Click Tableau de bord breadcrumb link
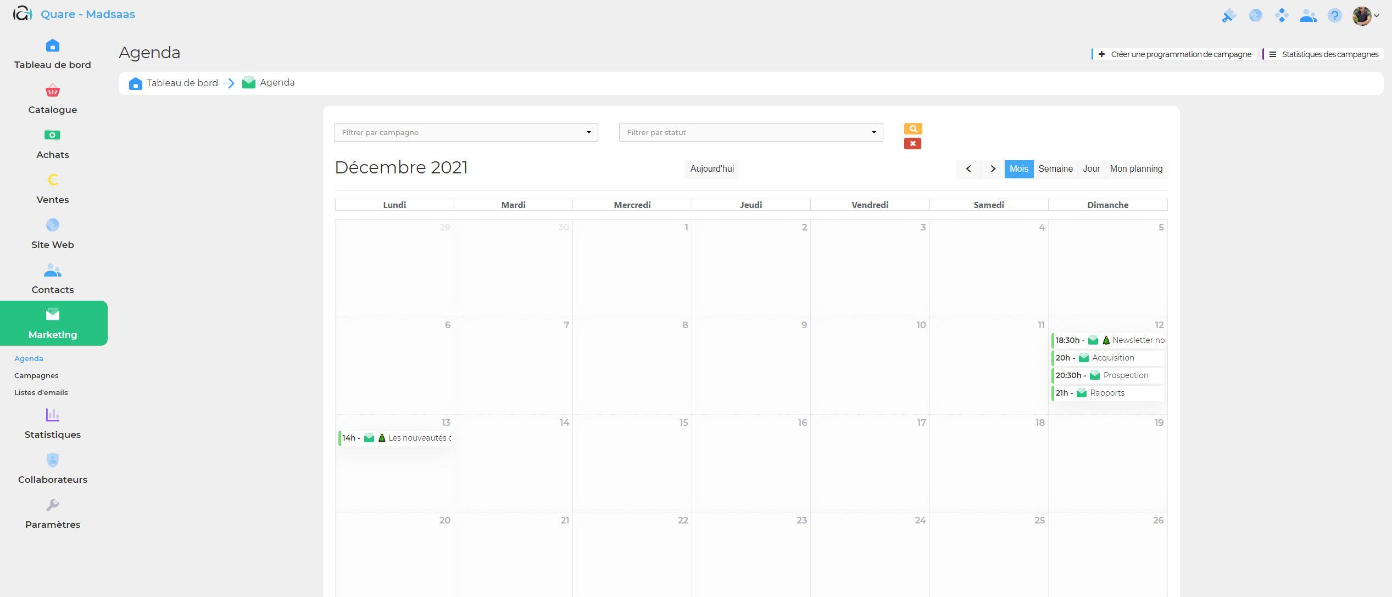 [182, 83]
